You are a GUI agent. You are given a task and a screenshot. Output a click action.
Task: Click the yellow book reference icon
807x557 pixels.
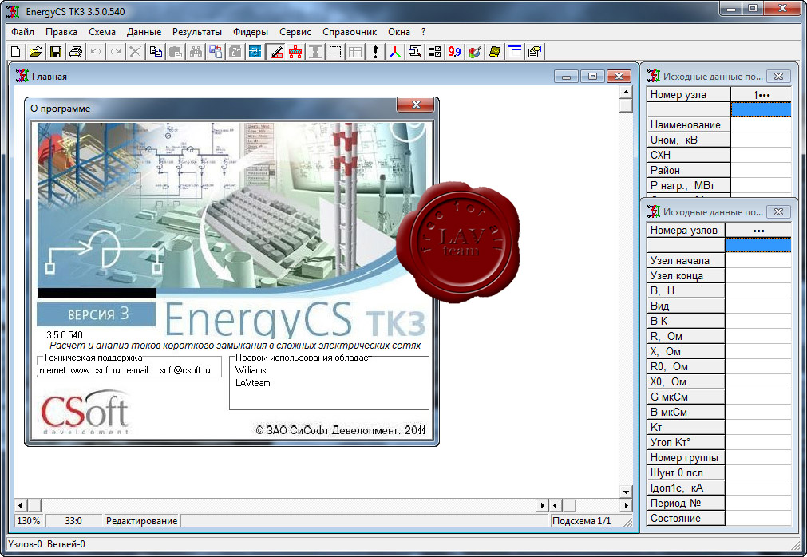click(x=495, y=51)
